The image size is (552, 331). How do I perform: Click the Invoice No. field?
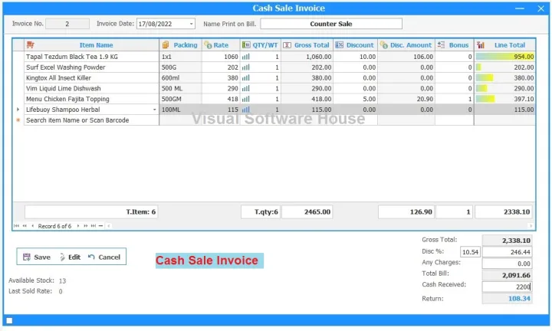pyautogui.click(x=67, y=24)
